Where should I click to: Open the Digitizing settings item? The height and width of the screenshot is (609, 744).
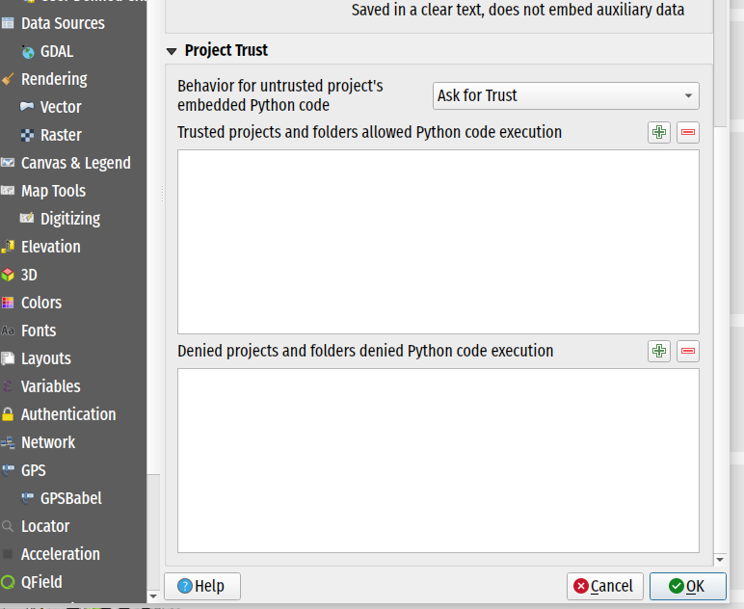click(x=69, y=219)
